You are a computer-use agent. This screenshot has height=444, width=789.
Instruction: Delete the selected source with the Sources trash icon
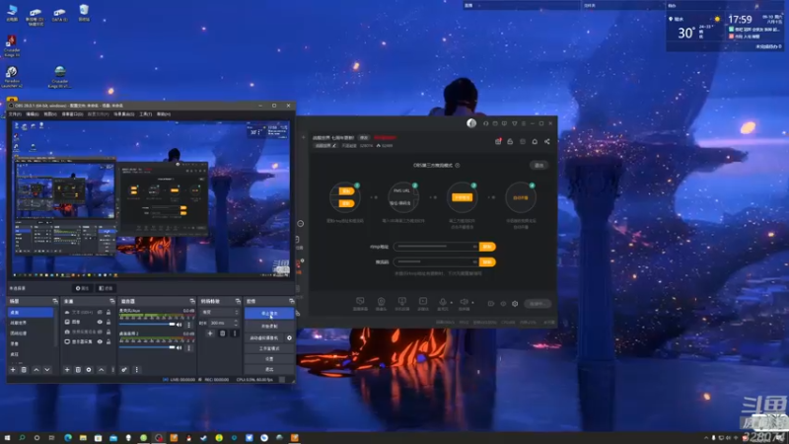tap(78, 369)
